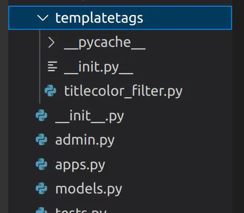
Task: Open admin.py in the explorer
Action: [85, 140]
